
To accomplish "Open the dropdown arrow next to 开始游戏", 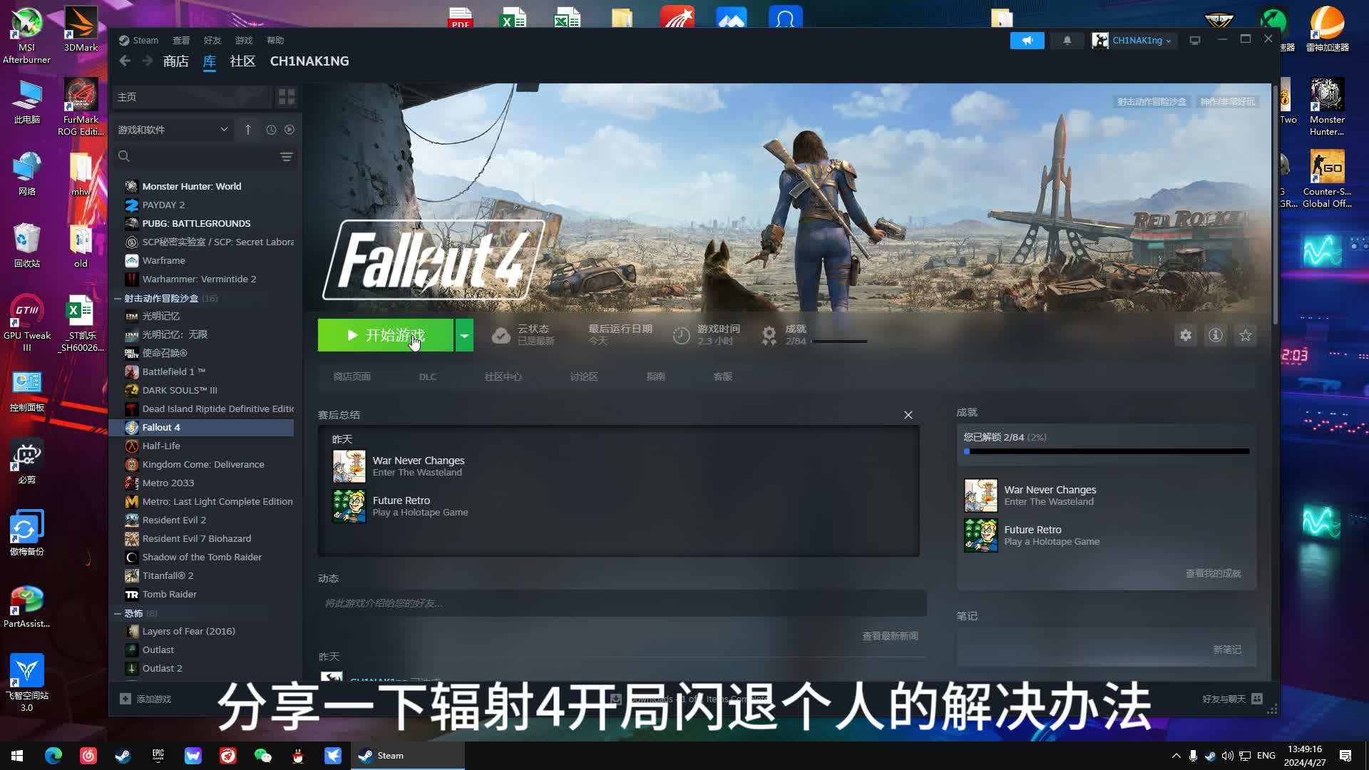I will (x=464, y=335).
